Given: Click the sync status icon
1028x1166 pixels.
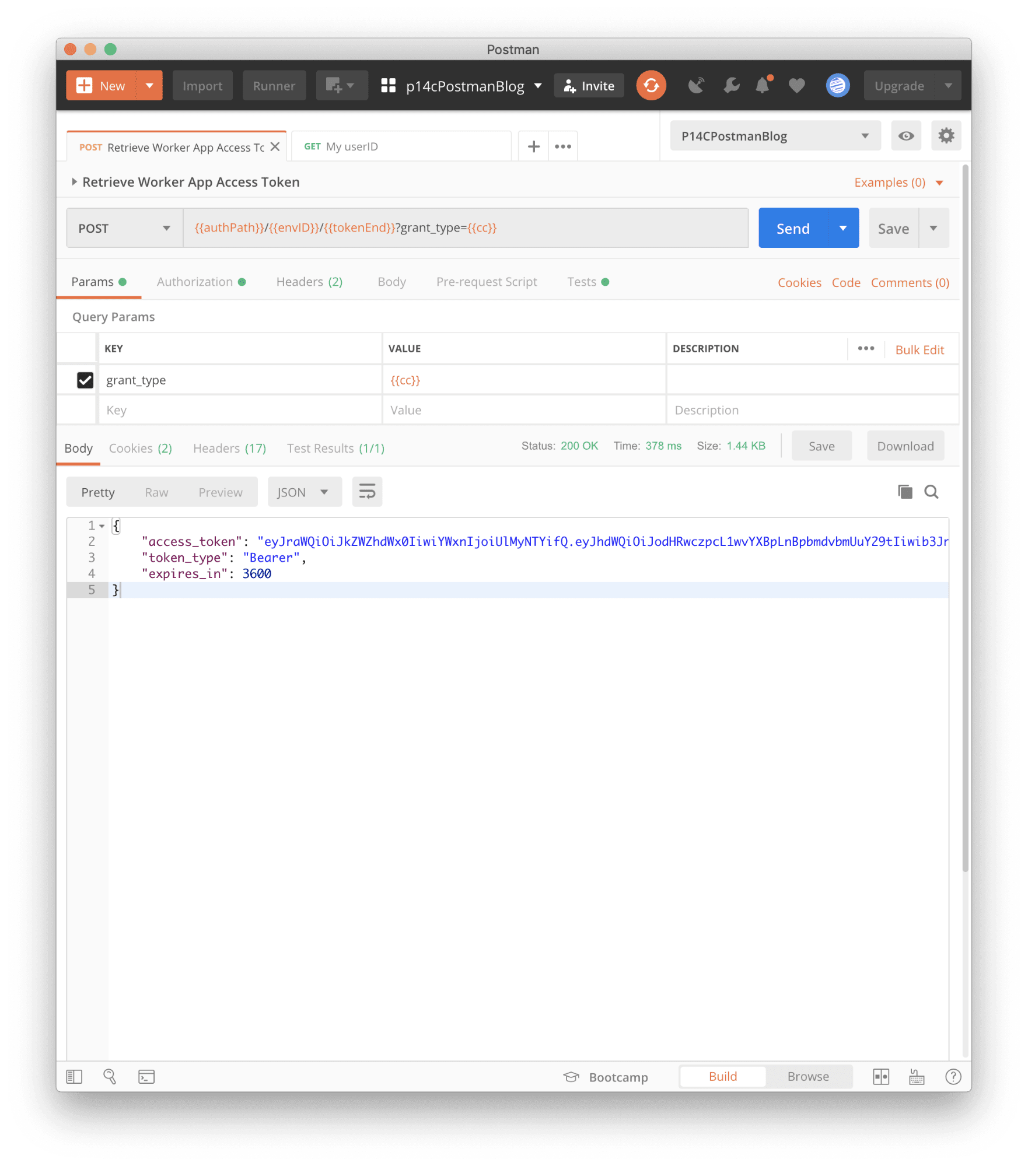Looking at the screenshot, I should pos(651,86).
